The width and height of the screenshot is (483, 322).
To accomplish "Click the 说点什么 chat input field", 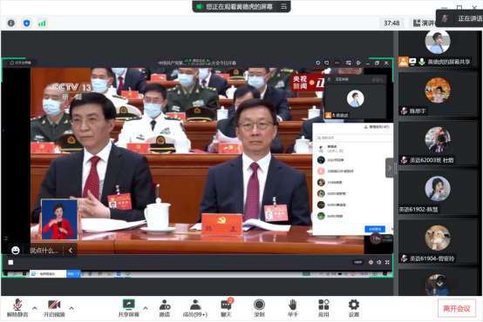I will coord(44,251).
